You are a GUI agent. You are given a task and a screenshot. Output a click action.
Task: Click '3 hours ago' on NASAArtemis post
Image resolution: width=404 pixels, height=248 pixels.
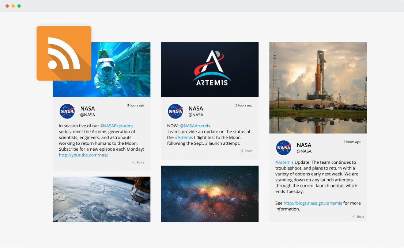point(244,105)
